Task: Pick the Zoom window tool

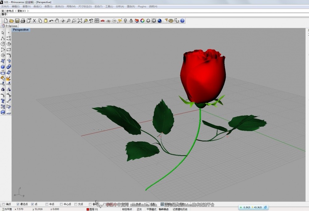Action: tap(74, 21)
